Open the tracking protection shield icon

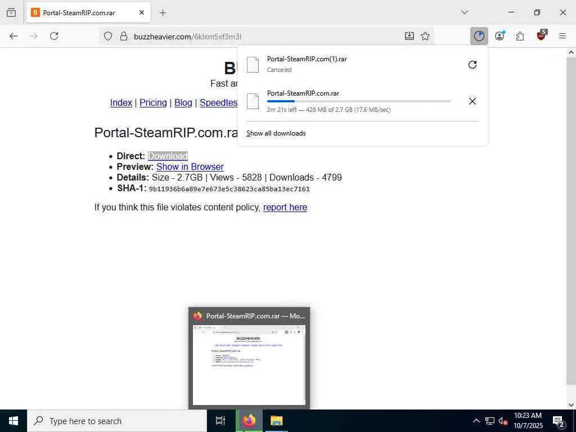107,36
